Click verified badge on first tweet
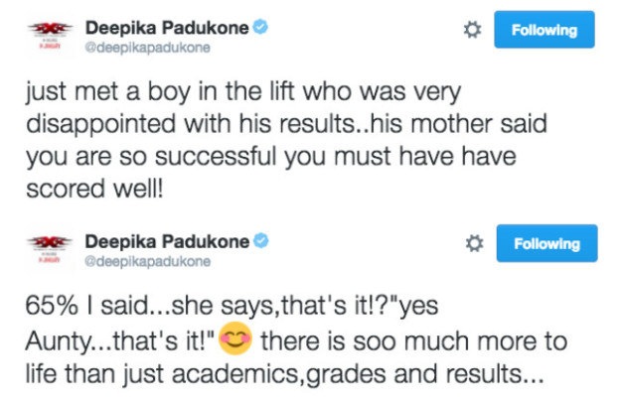This screenshot has height=404, width=621. tap(260, 27)
